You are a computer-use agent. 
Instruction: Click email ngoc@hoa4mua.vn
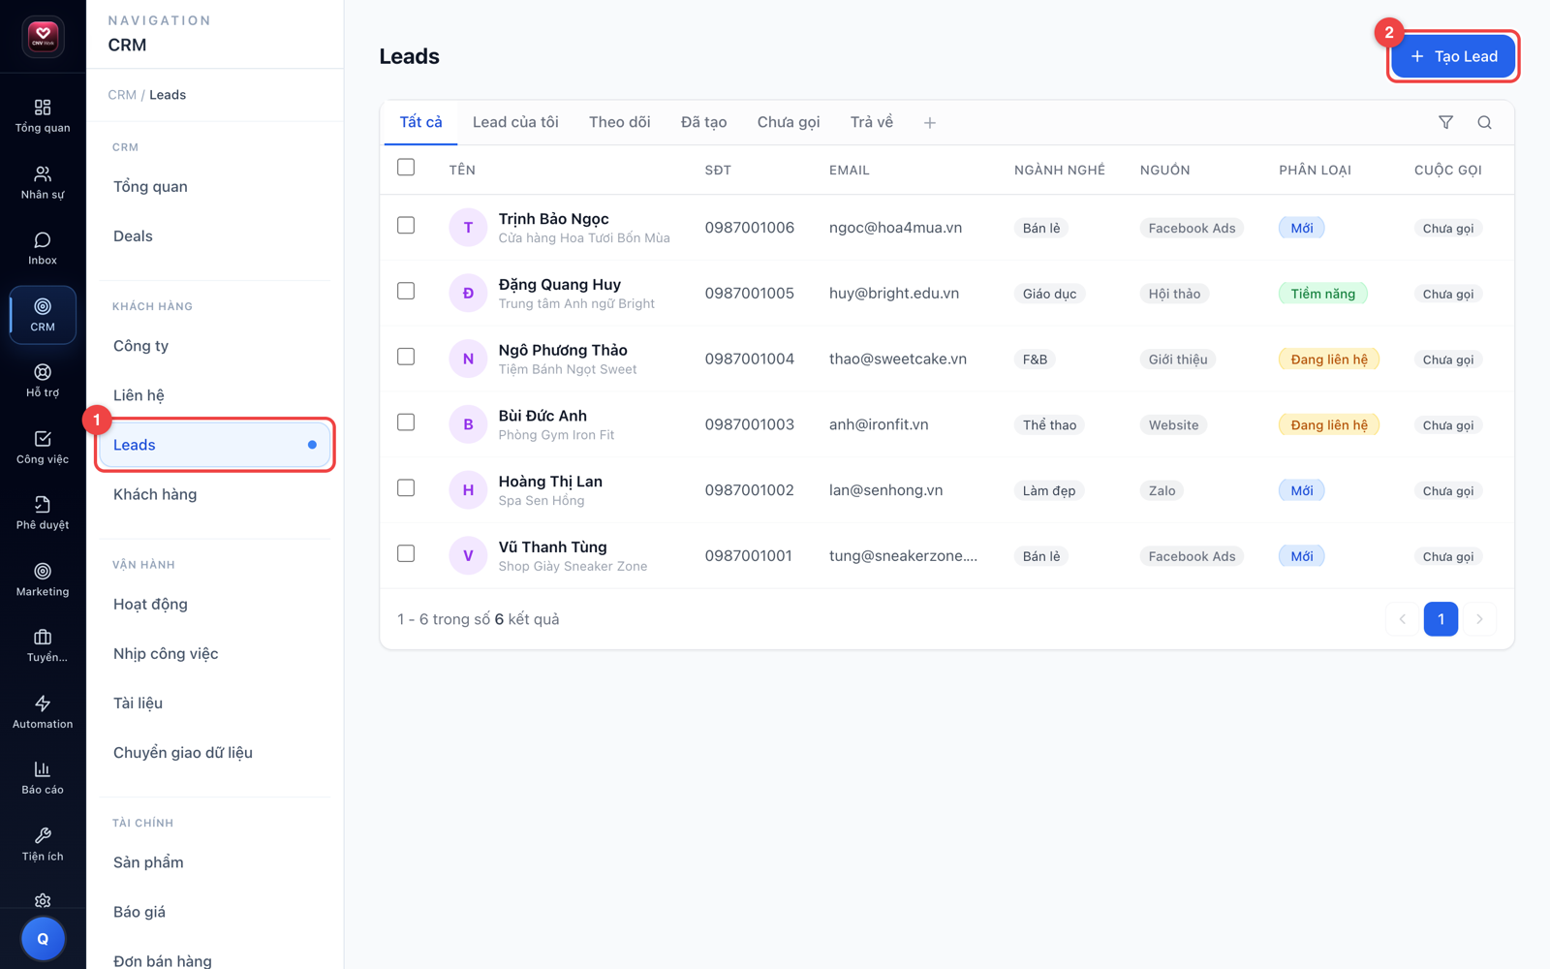click(x=895, y=228)
